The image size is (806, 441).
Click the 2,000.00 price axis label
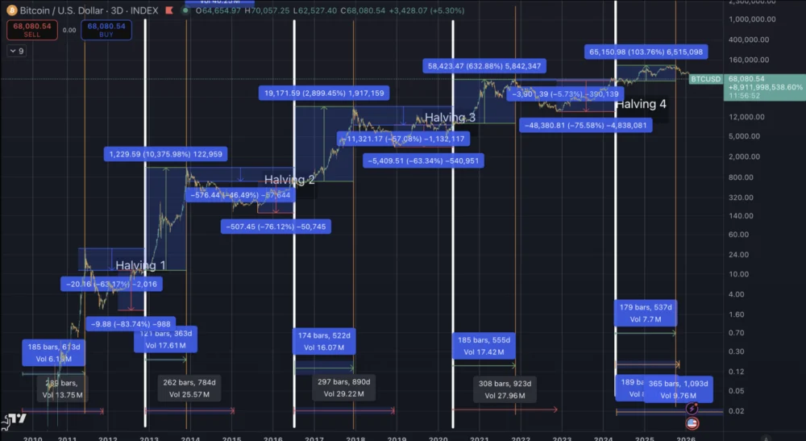point(744,156)
